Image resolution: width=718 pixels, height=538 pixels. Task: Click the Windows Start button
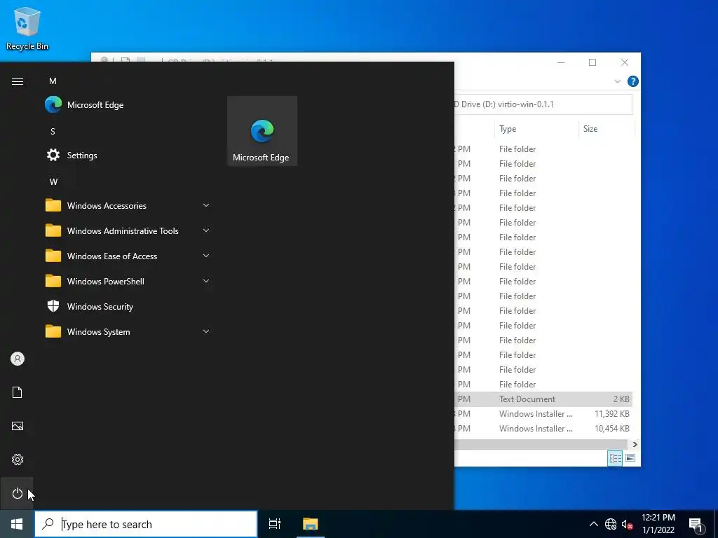coord(17,524)
